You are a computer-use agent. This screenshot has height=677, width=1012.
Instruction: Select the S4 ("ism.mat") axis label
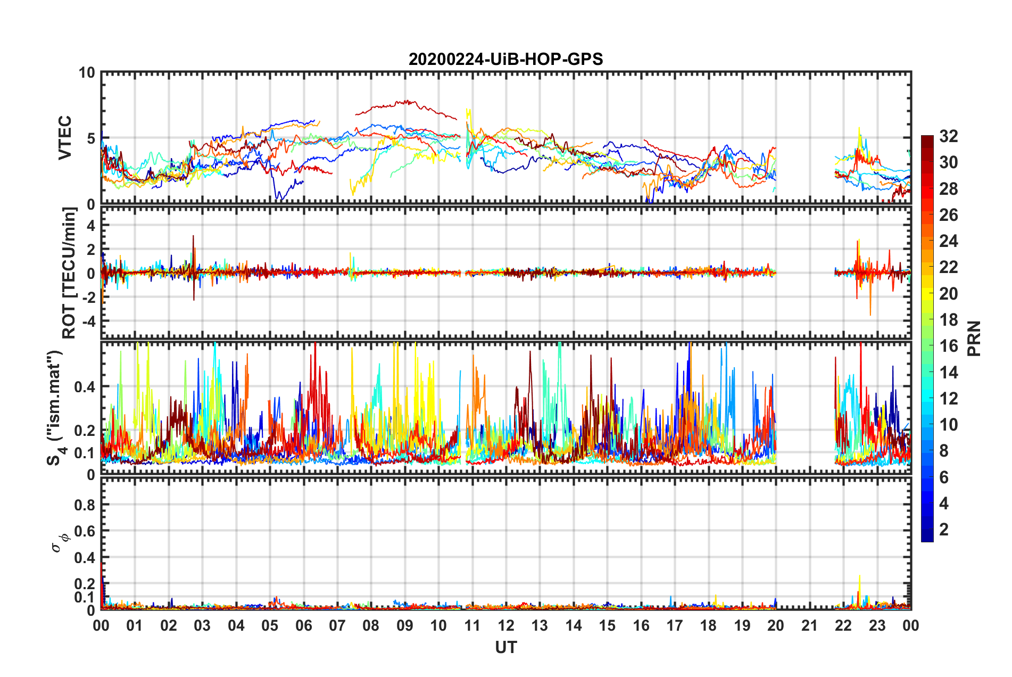(x=55, y=408)
